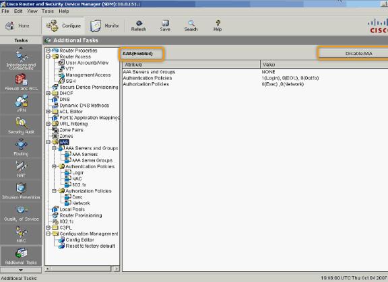Select the DNS tree node
The width and height of the screenshot is (388, 282).
click(65, 100)
